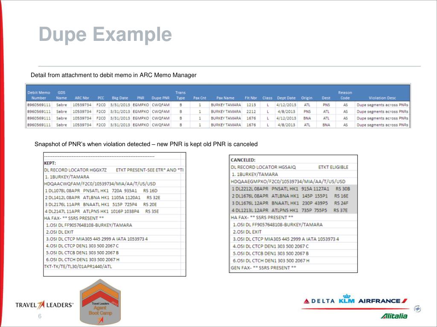Click the Debit Memo Number column header
Viewport: 437px width, 327px height.
pos(39,95)
